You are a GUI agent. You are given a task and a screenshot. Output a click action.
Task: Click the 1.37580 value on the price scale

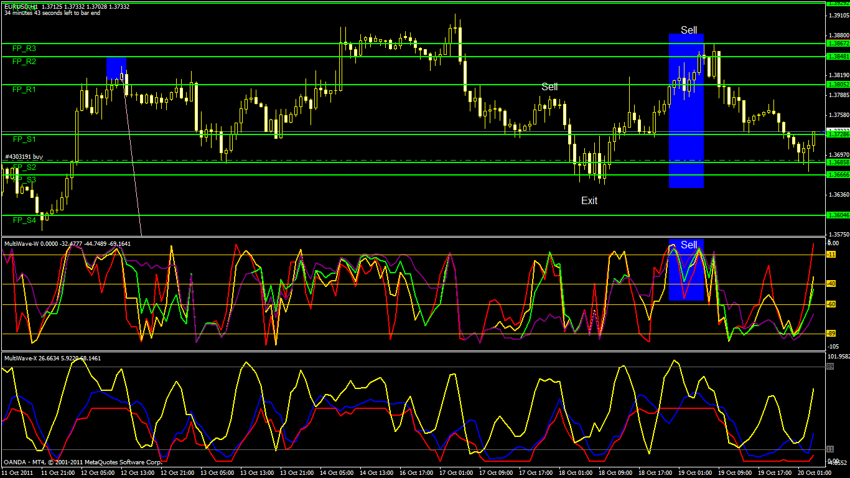pyautogui.click(x=839, y=115)
